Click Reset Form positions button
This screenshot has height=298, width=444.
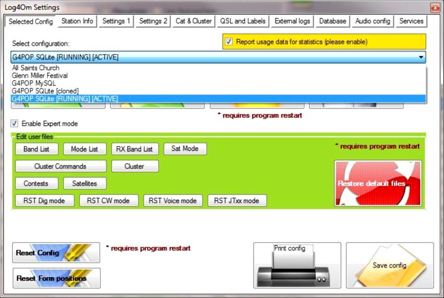(56, 278)
